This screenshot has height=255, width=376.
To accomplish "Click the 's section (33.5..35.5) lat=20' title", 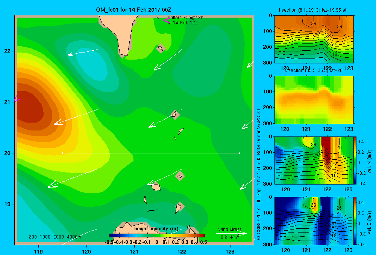I will [314, 70].
